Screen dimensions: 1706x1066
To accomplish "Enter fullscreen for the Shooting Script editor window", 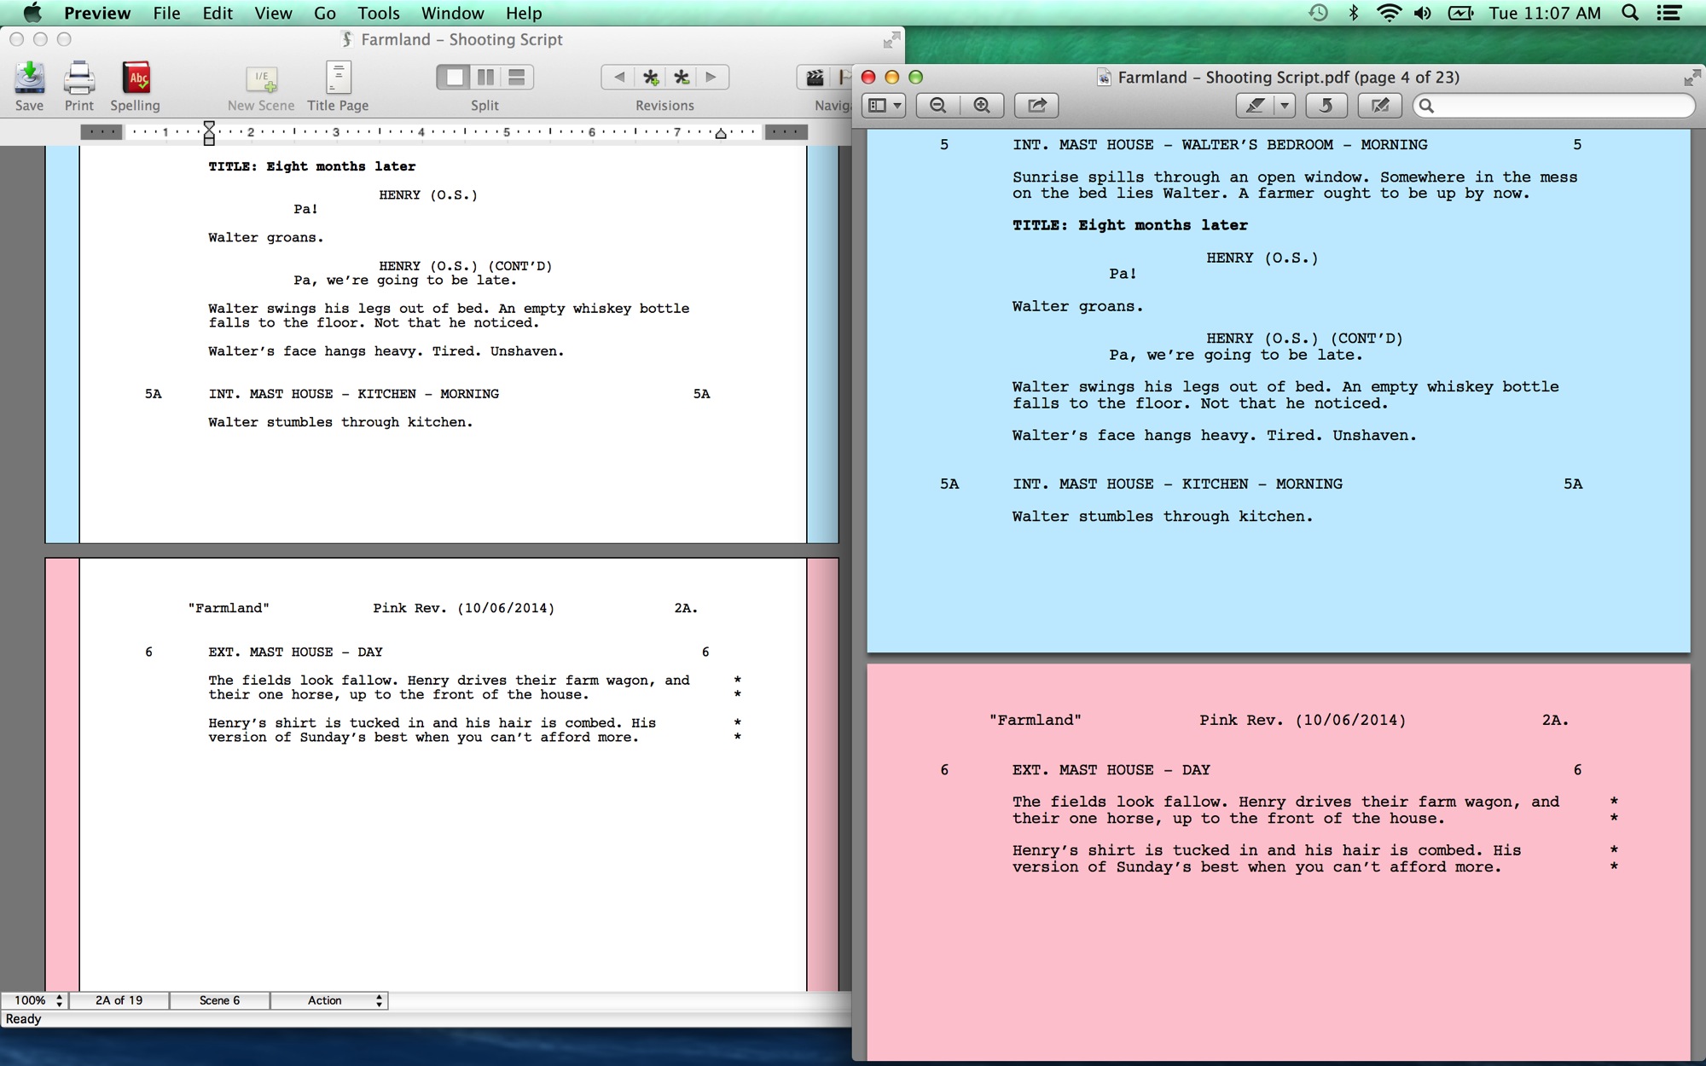I will pos(891,40).
